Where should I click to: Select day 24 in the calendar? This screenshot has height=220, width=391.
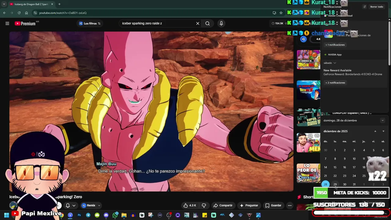click(x=354, y=176)
